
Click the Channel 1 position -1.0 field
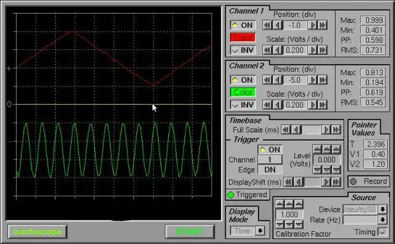coord(295,25)
